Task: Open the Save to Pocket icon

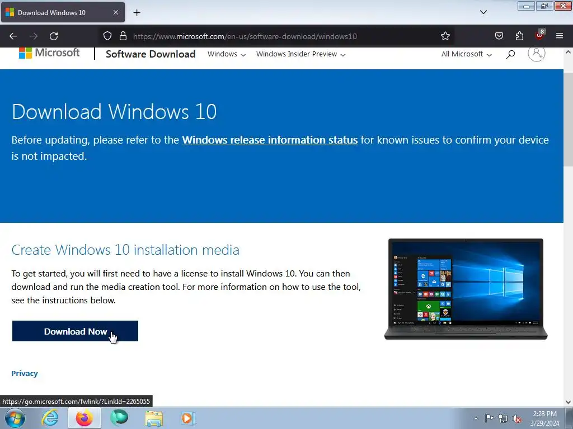Action: pos(499,36)
